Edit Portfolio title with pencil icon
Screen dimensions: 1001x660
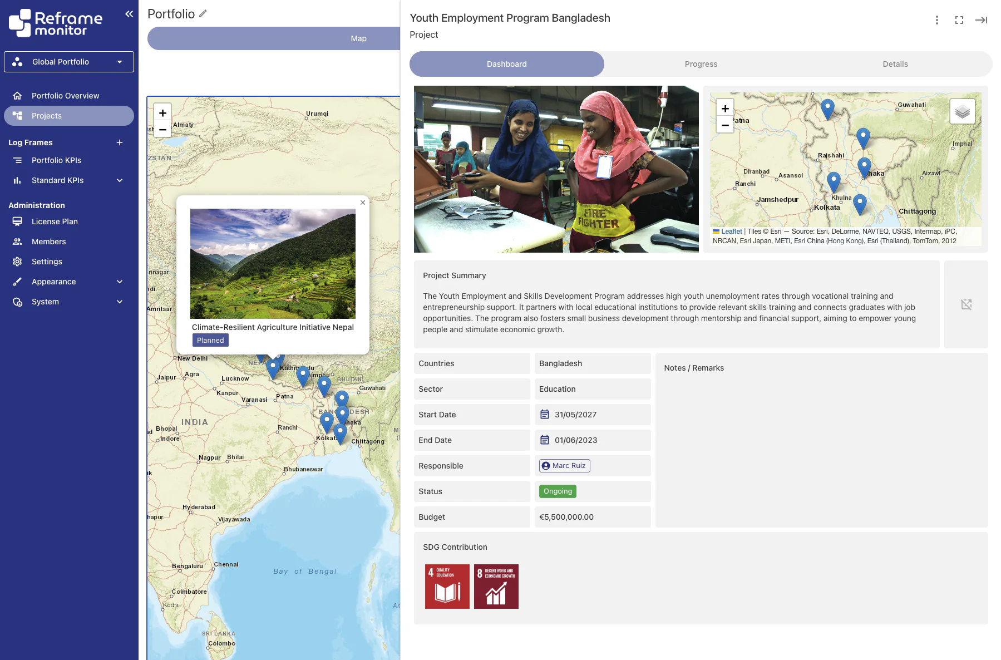203,13
